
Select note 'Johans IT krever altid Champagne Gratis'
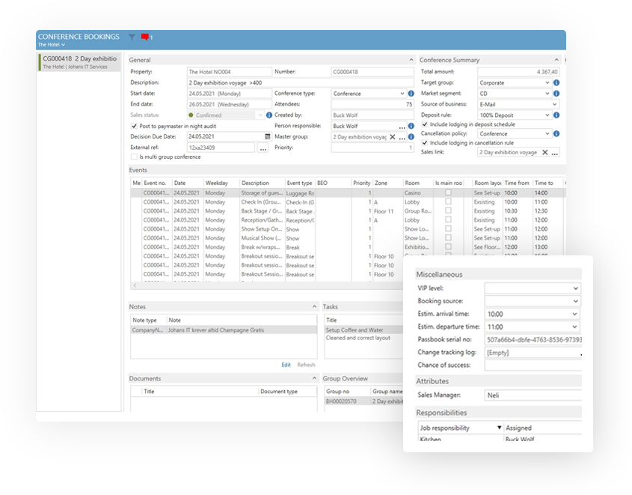pyautogui.click(x=224, y=330)
